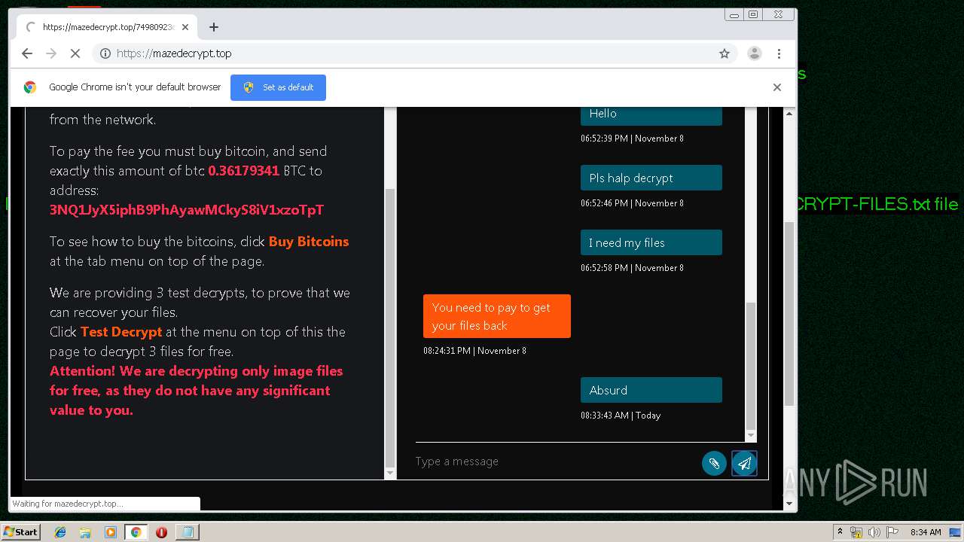Click the left panel scrollbar thumb
Viewport: 964px width, 542px height.
(x=389, y=327)
